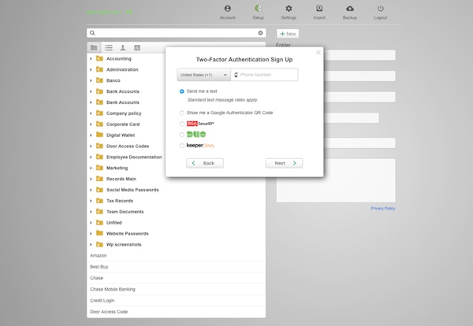Select Google Authenticator QR Code option
This screenshot has height=326, width=473.
[181, 113]
